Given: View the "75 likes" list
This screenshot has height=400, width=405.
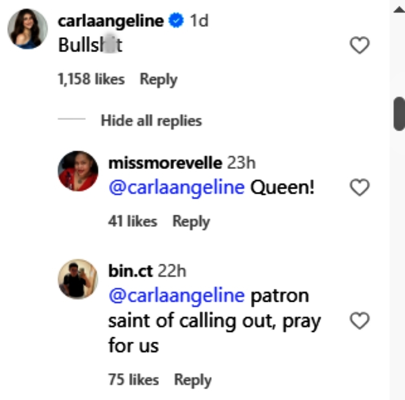Looking at the screenshot, I should [133, 379].
